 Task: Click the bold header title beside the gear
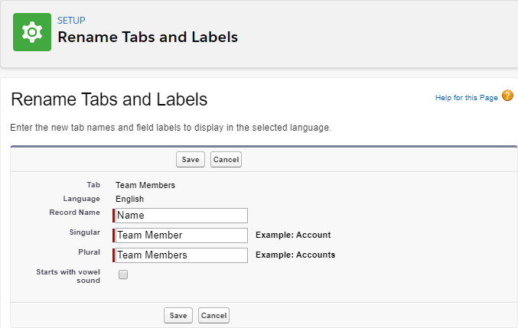[x=148, y=37]
